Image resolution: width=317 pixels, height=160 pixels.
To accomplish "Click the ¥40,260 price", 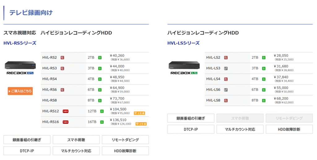I will [x=117, y=56].
